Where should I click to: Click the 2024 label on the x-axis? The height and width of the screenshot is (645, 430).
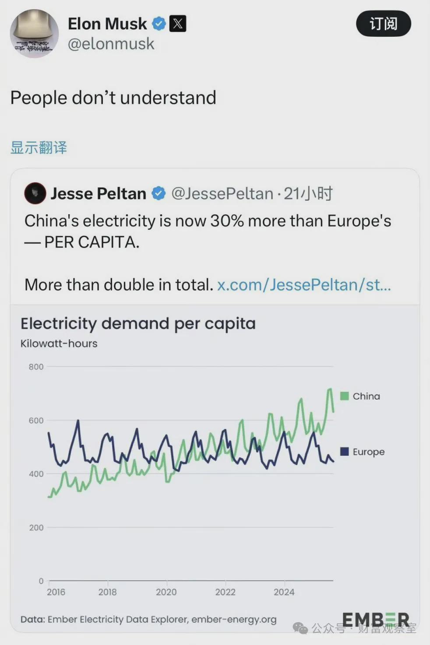click(284, 592)
